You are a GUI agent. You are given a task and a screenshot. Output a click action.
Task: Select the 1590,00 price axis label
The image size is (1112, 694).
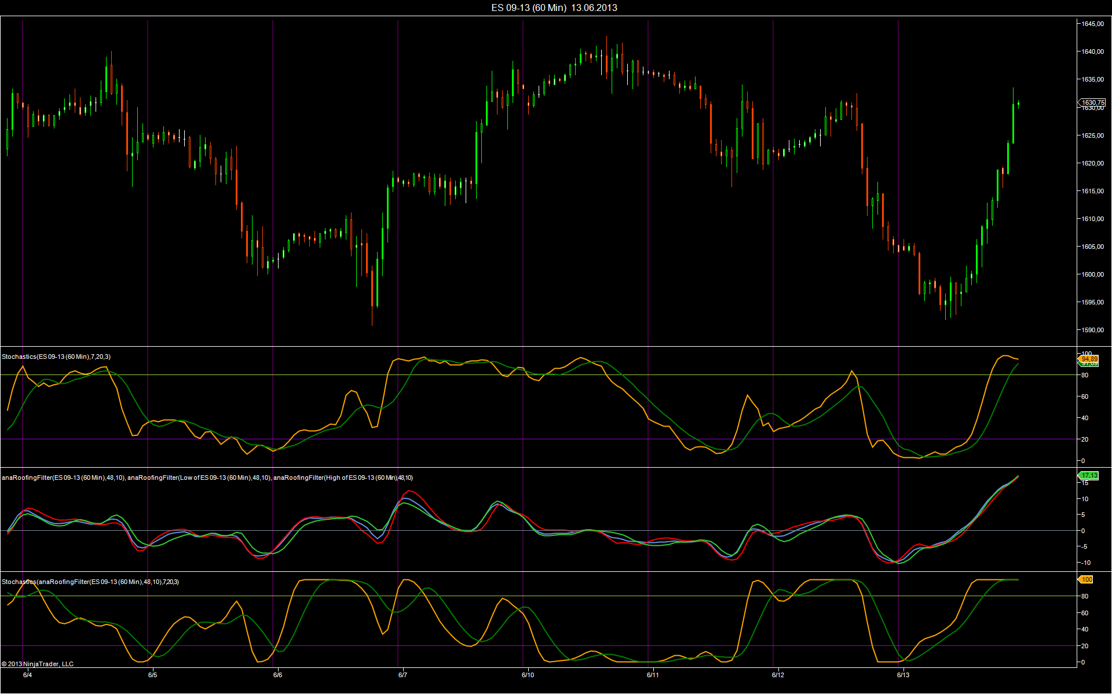pyautogui.click(x=1092, y=330)
